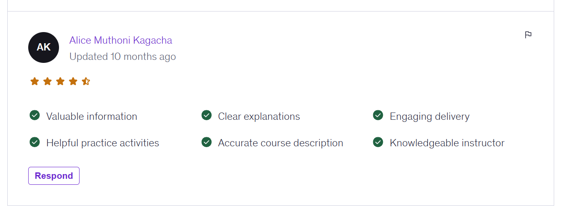Click the AK reviewer avatar
The image size is (567, 219).
click(x=44, y=47)
